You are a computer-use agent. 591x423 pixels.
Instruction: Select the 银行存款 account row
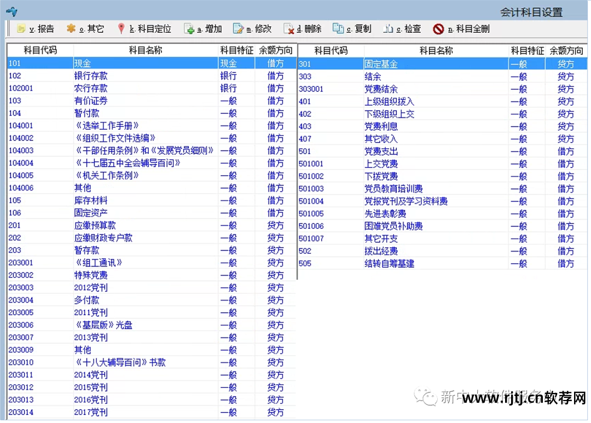click(x=109, y=76)
